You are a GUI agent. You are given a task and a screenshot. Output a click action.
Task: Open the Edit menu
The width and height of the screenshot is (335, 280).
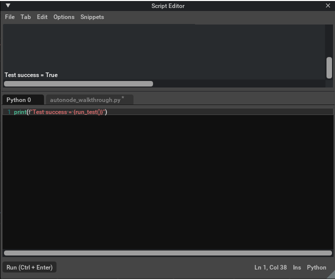tap(42, 17)
